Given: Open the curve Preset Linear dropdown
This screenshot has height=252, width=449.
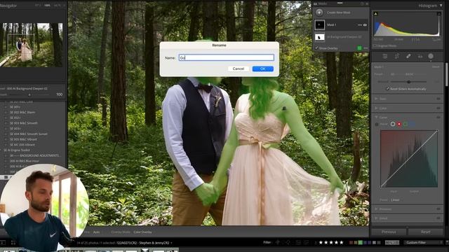Looking at the screenshot, I should click(395, 200).
